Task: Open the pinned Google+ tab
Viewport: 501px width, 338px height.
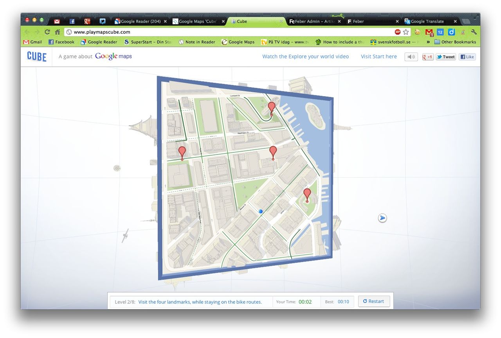Action: (x=87, y=21)
